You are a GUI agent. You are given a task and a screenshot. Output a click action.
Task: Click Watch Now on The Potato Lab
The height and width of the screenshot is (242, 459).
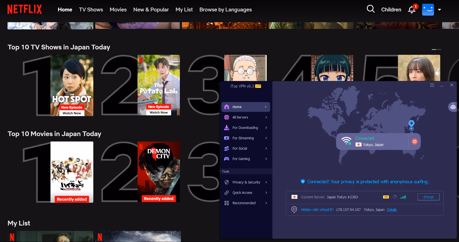tap(159, 113)
